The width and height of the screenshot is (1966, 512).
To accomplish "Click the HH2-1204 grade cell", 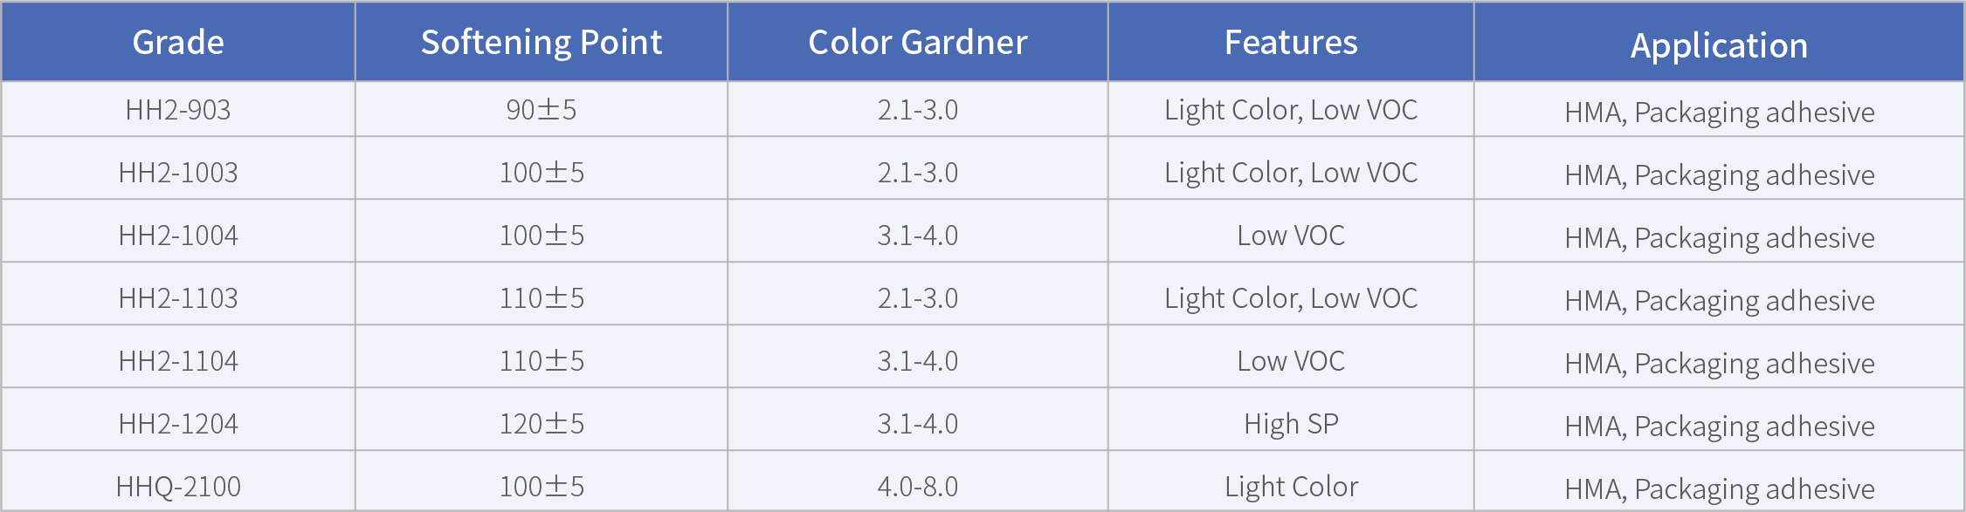I will pyautogui.click(x=178, y=424).
